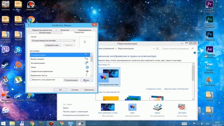The height and width of the screenshot is (126, 224).
Task: Enable the pointer shadow checkbox
Action: (31, 80)
